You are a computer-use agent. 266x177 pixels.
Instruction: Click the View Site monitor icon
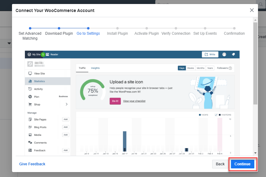pos(30,73)
